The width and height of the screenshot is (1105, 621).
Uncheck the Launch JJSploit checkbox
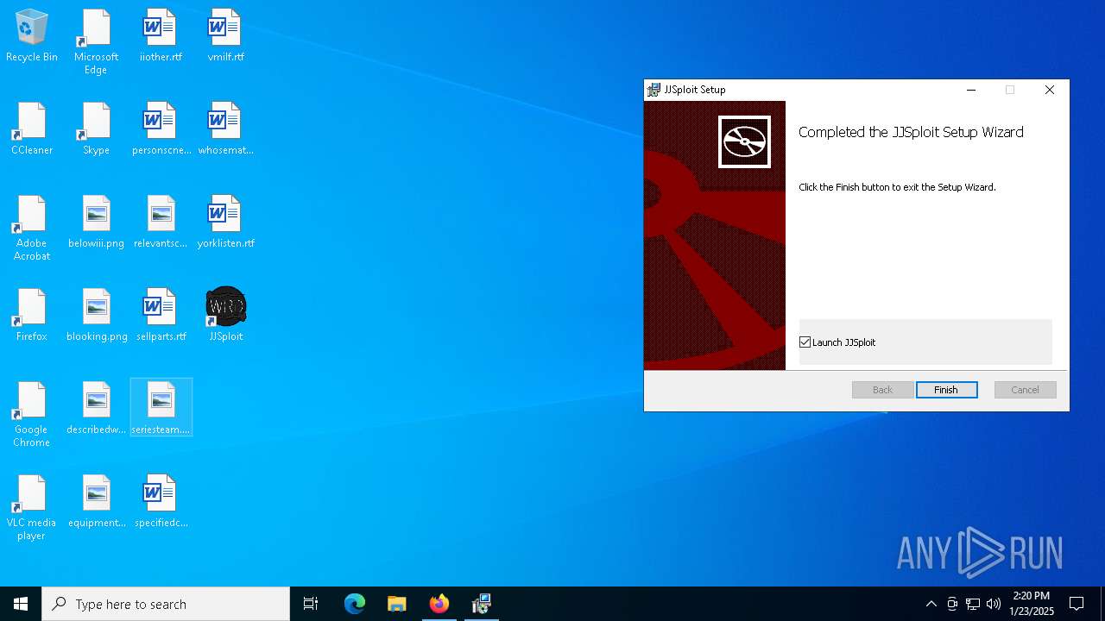(x=805, y=342)
